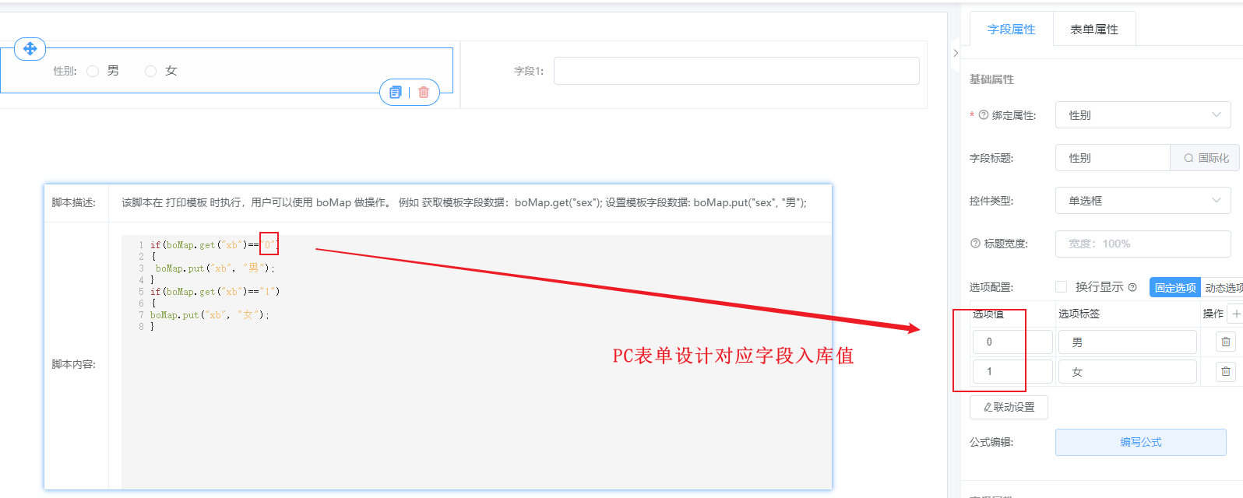Click the 字段标题 input containing 性别

[x=1113, y=158]
